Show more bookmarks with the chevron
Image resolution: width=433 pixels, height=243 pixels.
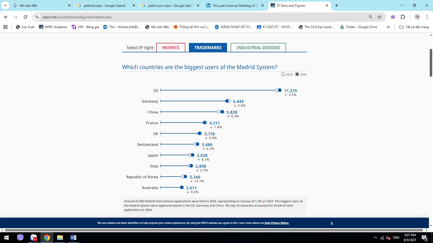388,27
